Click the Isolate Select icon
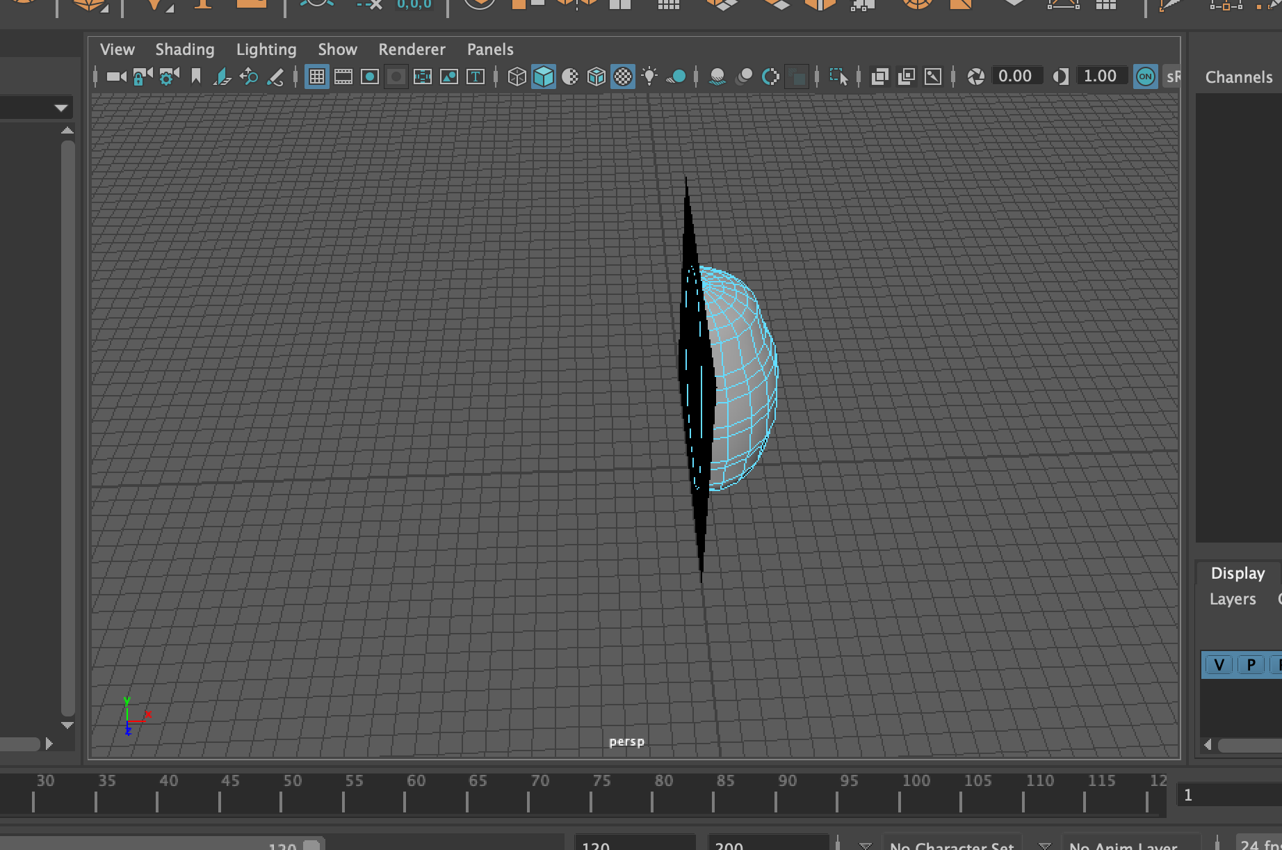1282x850 pixels. tap(838, 77)
